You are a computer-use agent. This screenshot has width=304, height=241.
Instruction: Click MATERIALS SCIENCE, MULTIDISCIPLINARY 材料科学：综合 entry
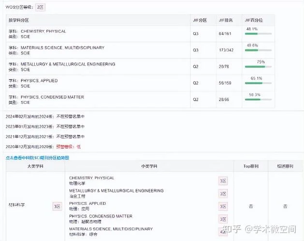(111, 231)
